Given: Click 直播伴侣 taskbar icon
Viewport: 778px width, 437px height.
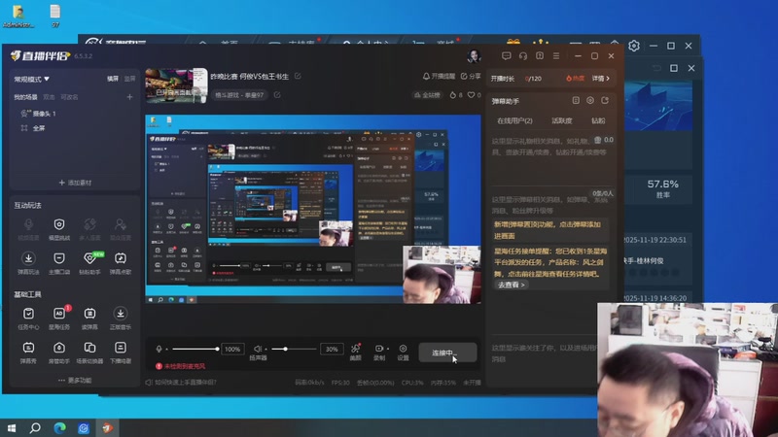Looking at the screenshot, I should tap(107, 427).
